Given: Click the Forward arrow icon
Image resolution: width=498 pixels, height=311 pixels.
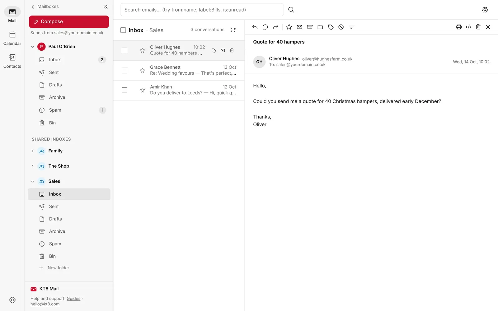Looking at the screenshot, I should [x=275, y=27].
